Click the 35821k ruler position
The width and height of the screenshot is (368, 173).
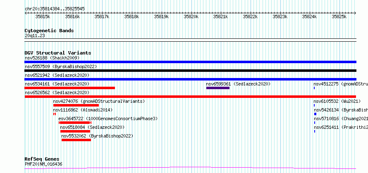[221, 17]
